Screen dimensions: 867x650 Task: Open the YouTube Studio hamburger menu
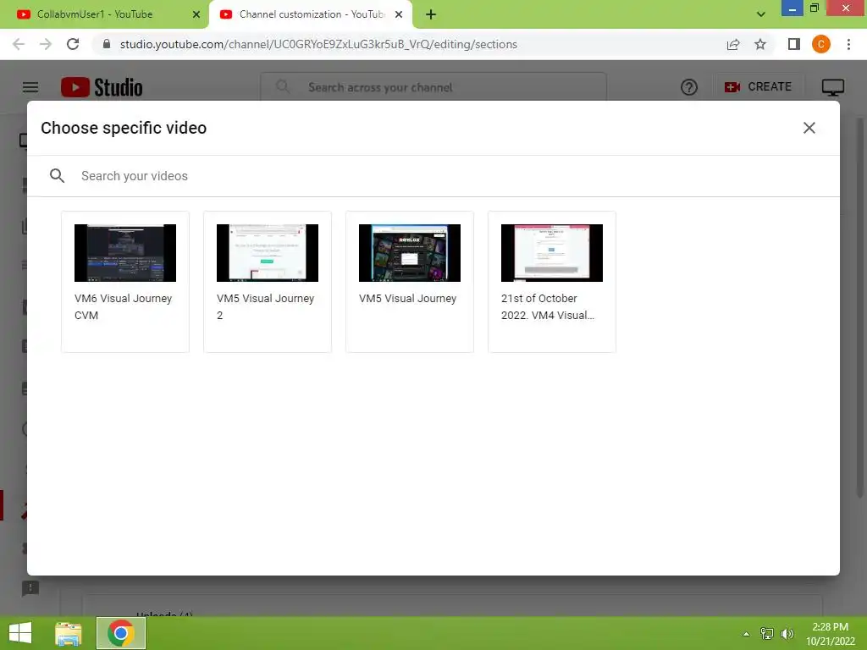30,87
